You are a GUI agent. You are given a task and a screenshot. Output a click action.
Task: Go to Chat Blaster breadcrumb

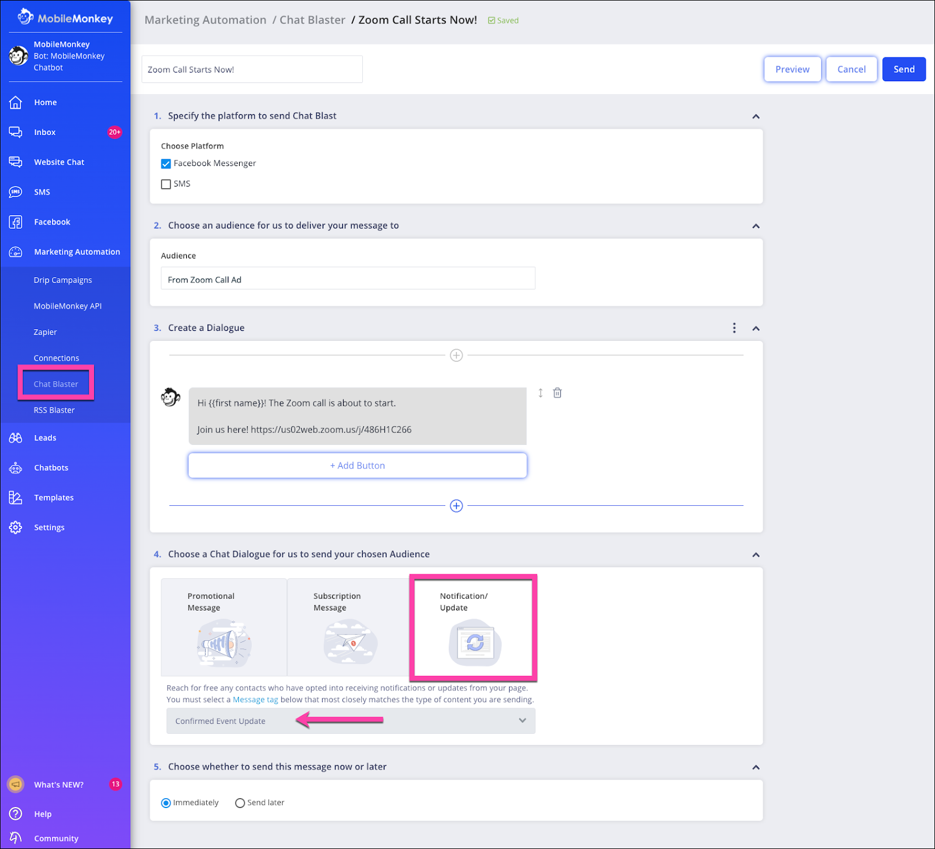[312, 20]
